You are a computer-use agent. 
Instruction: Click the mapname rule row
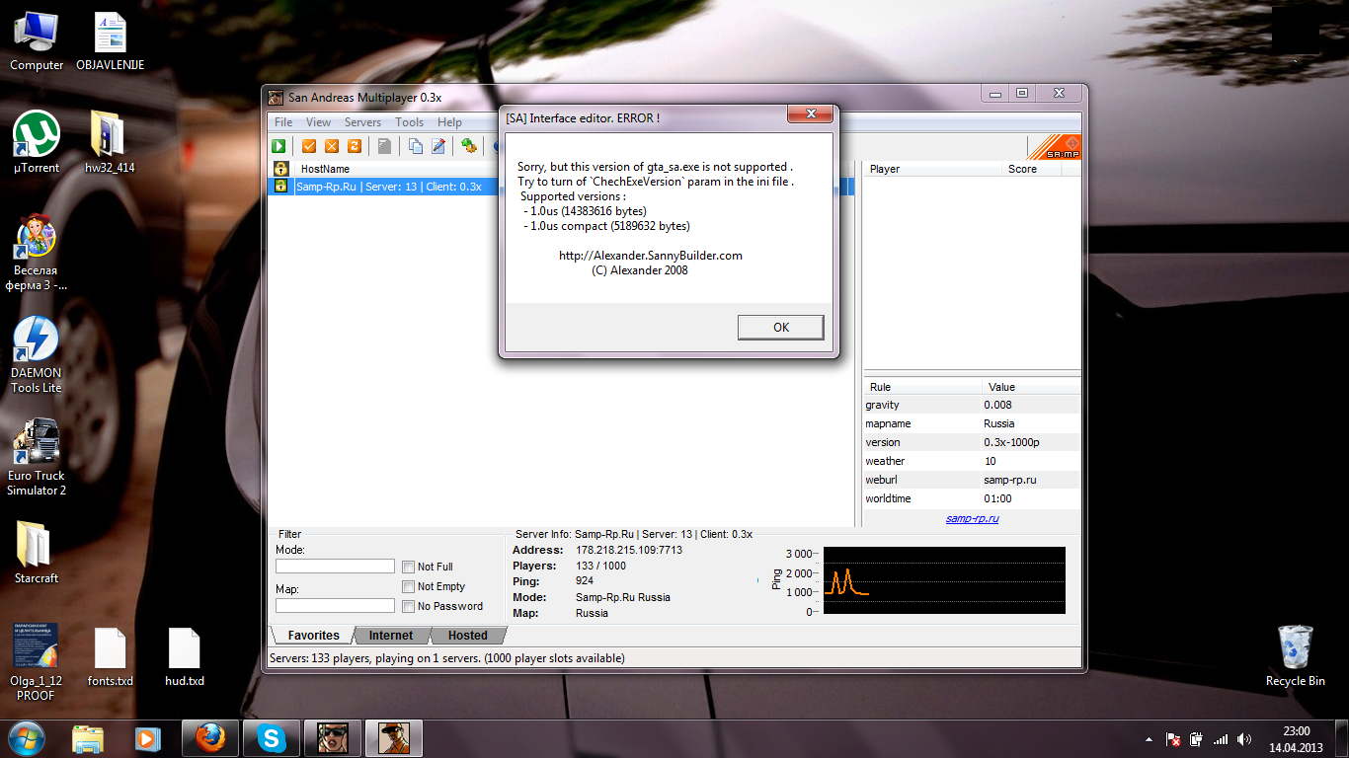point(972,423)
